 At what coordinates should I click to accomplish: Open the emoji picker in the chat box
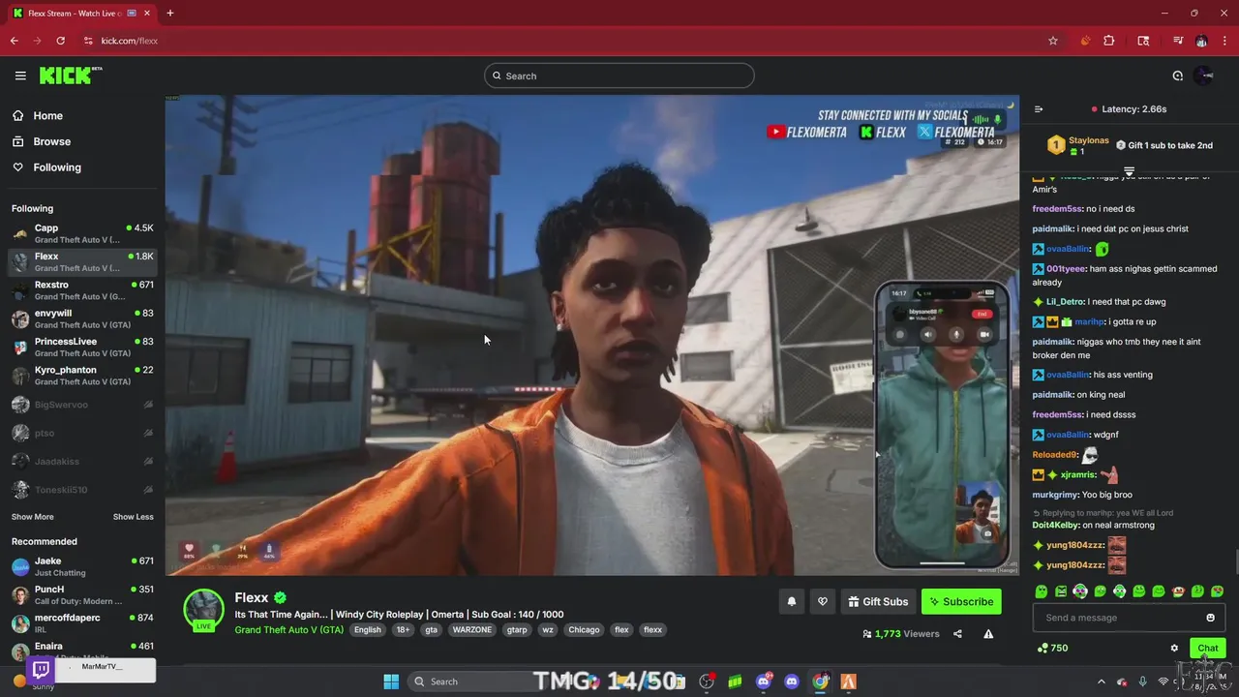tap(1210, 618)
